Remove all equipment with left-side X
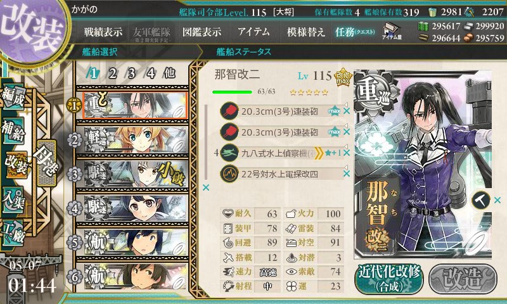This screenshot has width=507, height=304. click(x=205, y=187)
